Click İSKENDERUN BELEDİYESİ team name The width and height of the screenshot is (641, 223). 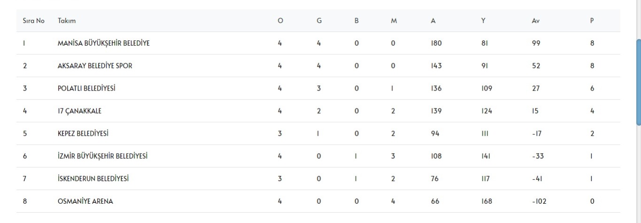point(93,178)
